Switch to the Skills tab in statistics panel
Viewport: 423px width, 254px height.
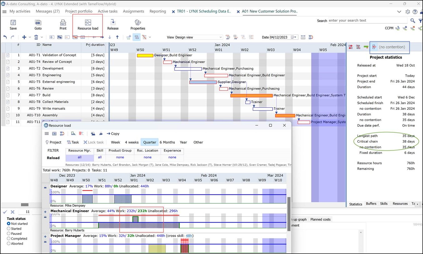point(384,204)
